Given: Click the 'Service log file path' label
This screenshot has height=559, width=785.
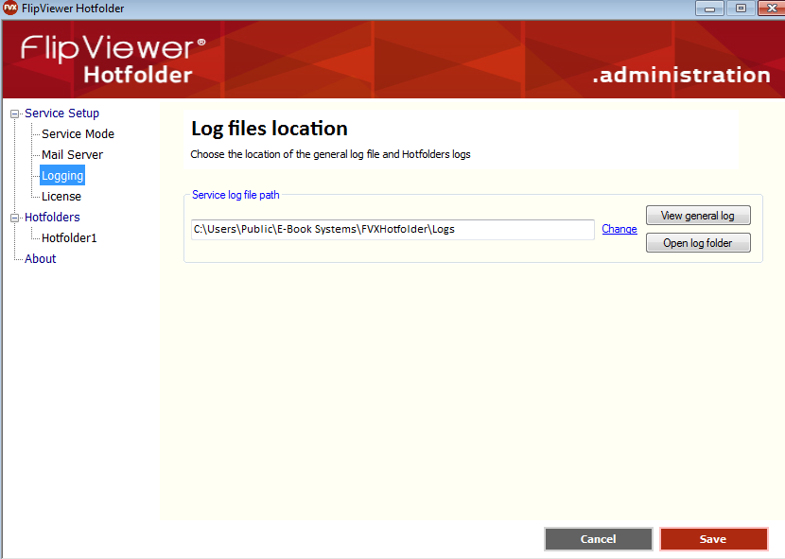Looking at the screenshot, I should (235, 195).
